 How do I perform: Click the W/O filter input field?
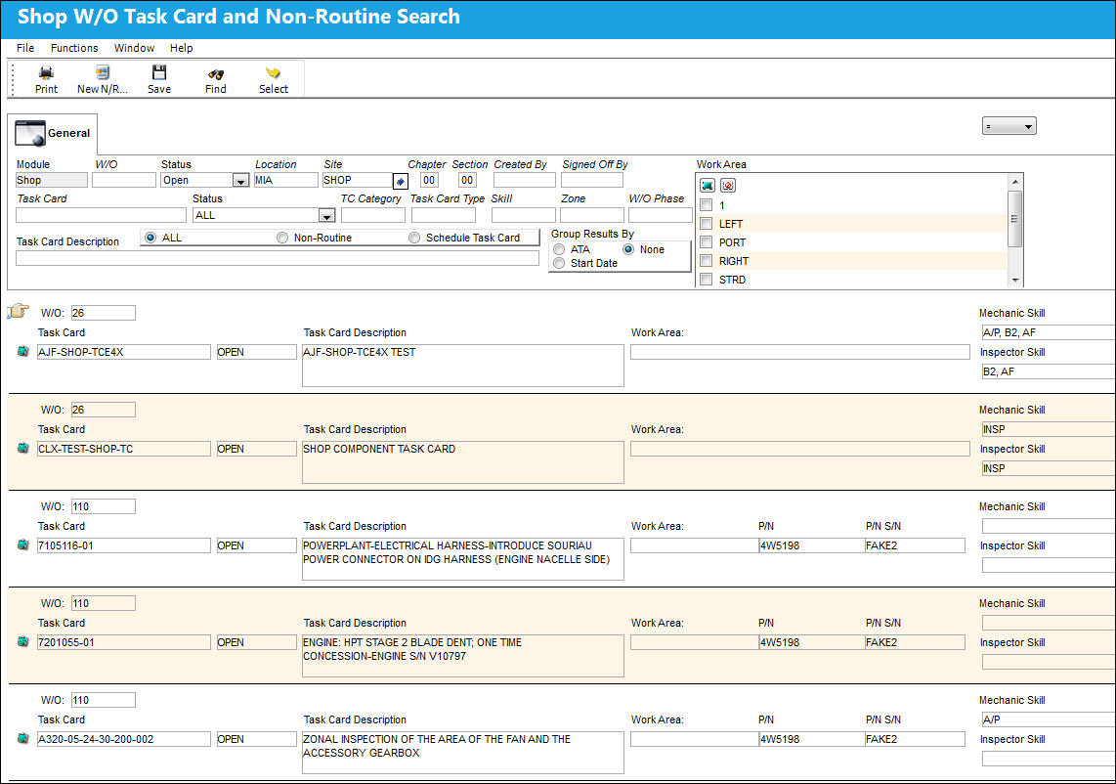(124, 180)
